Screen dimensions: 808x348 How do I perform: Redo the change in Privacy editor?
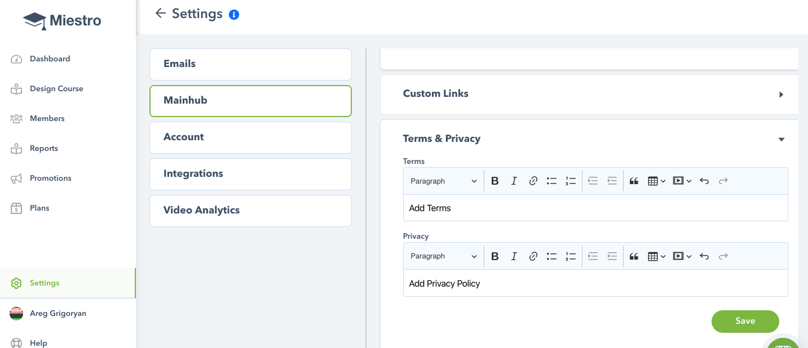pos(723,256)
